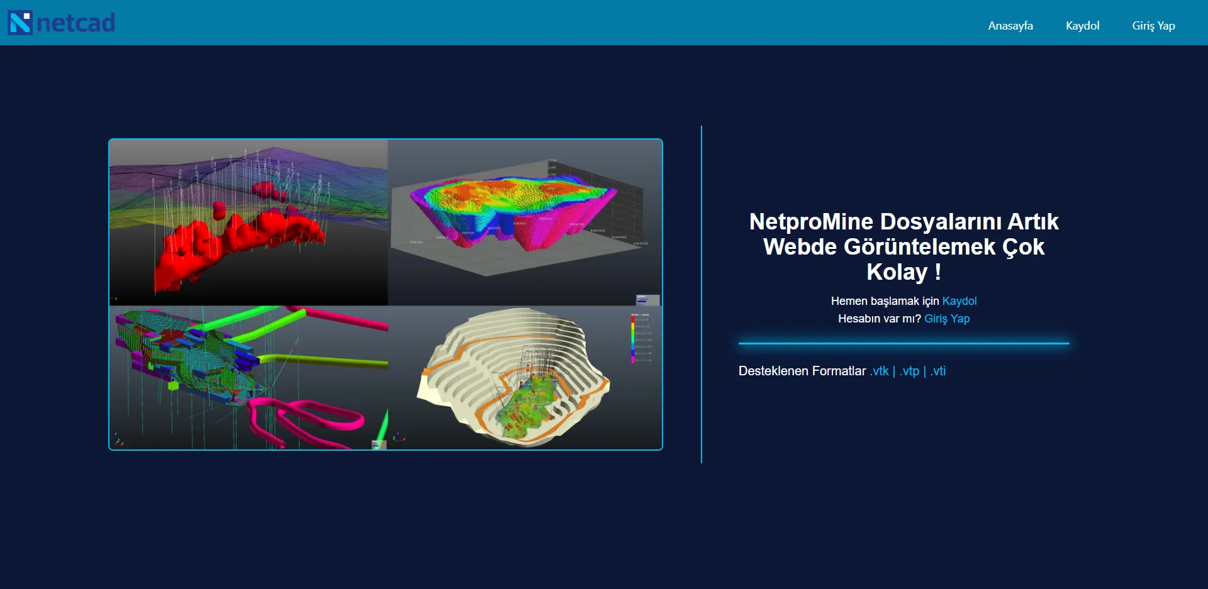
Task: Click the Netcad N logo icon
Action: [20, 23]
